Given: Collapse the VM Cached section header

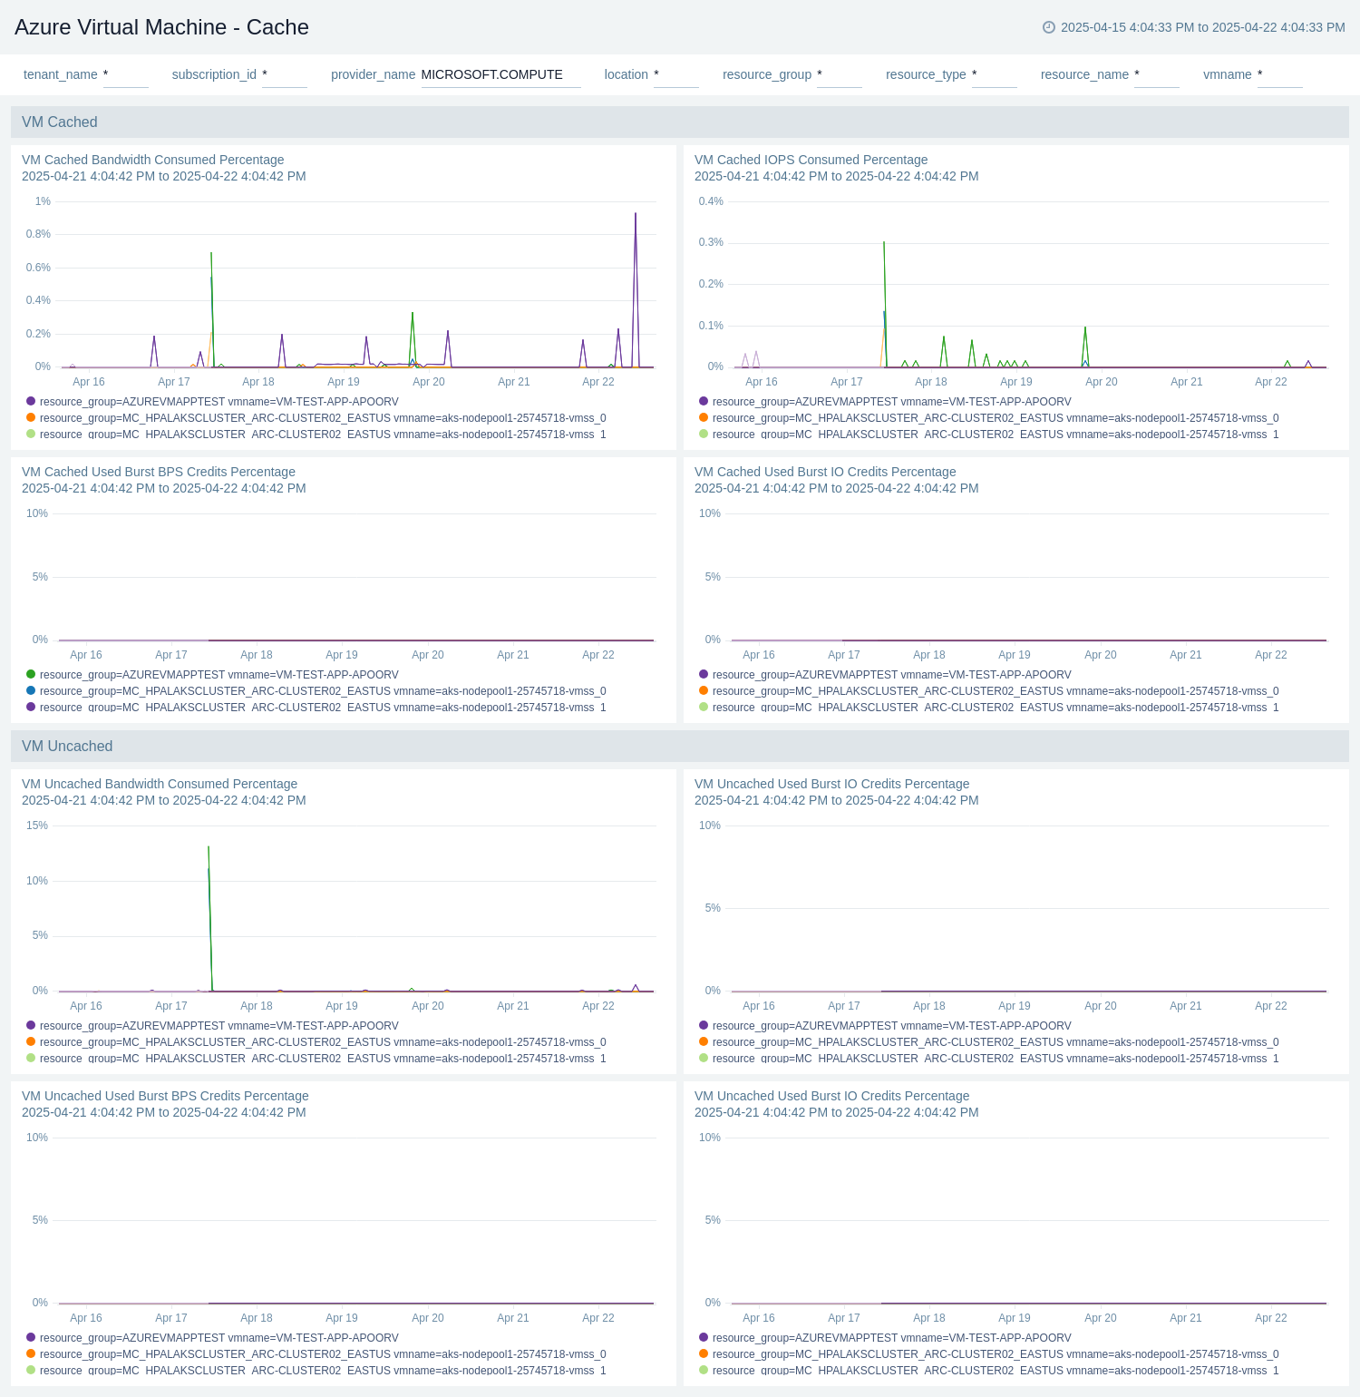Looking at the screenshot, I should click(x=680, y=122).
